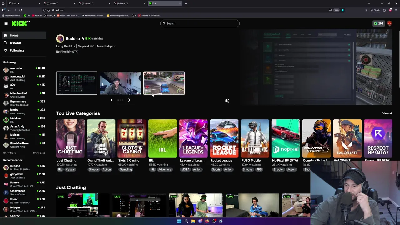Open PUBG Mobile category card
The image size is (400, 225).
[255, 138]
